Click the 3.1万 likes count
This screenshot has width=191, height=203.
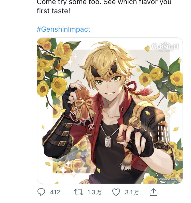pos(132,192)
